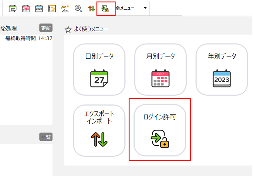Open the 月別データ tile

(x=160, y=70)
